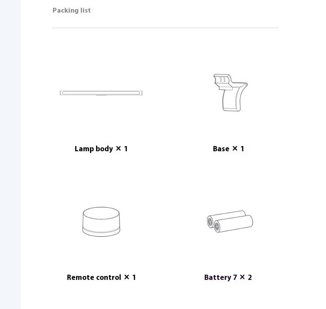Click the rear battery behind the front one
The width and height of the screenshot is (326, 309).
pyautogui.click(x=225, y=216)
